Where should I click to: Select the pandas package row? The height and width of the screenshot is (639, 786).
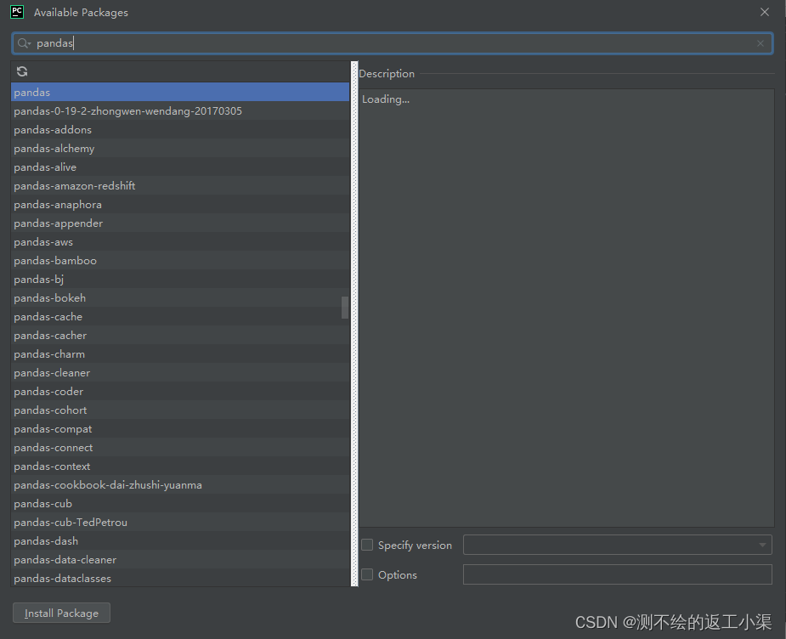[x=180, y=93]
